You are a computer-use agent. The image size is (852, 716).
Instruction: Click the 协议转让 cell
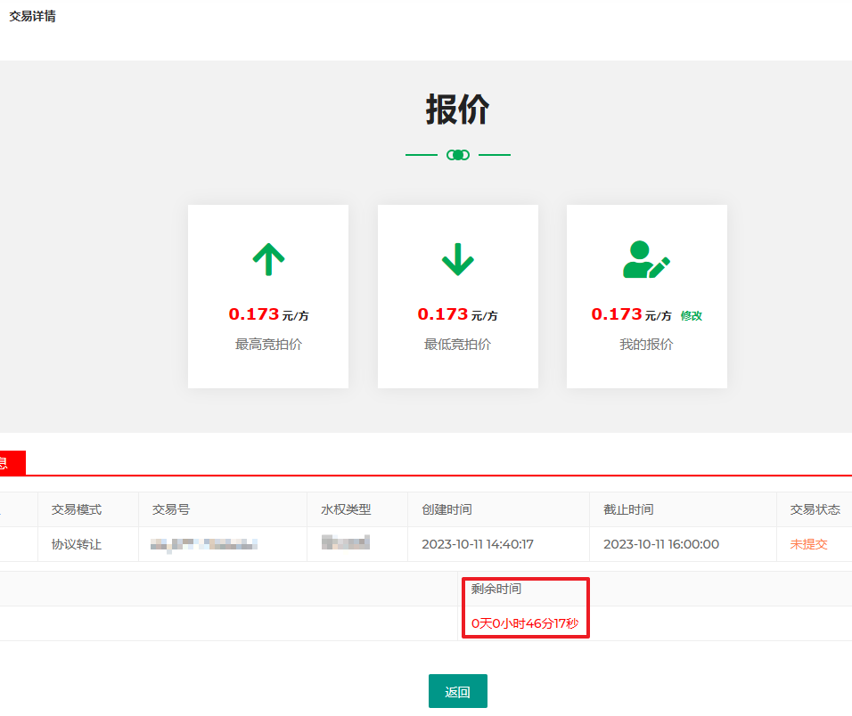coord(77,544)
